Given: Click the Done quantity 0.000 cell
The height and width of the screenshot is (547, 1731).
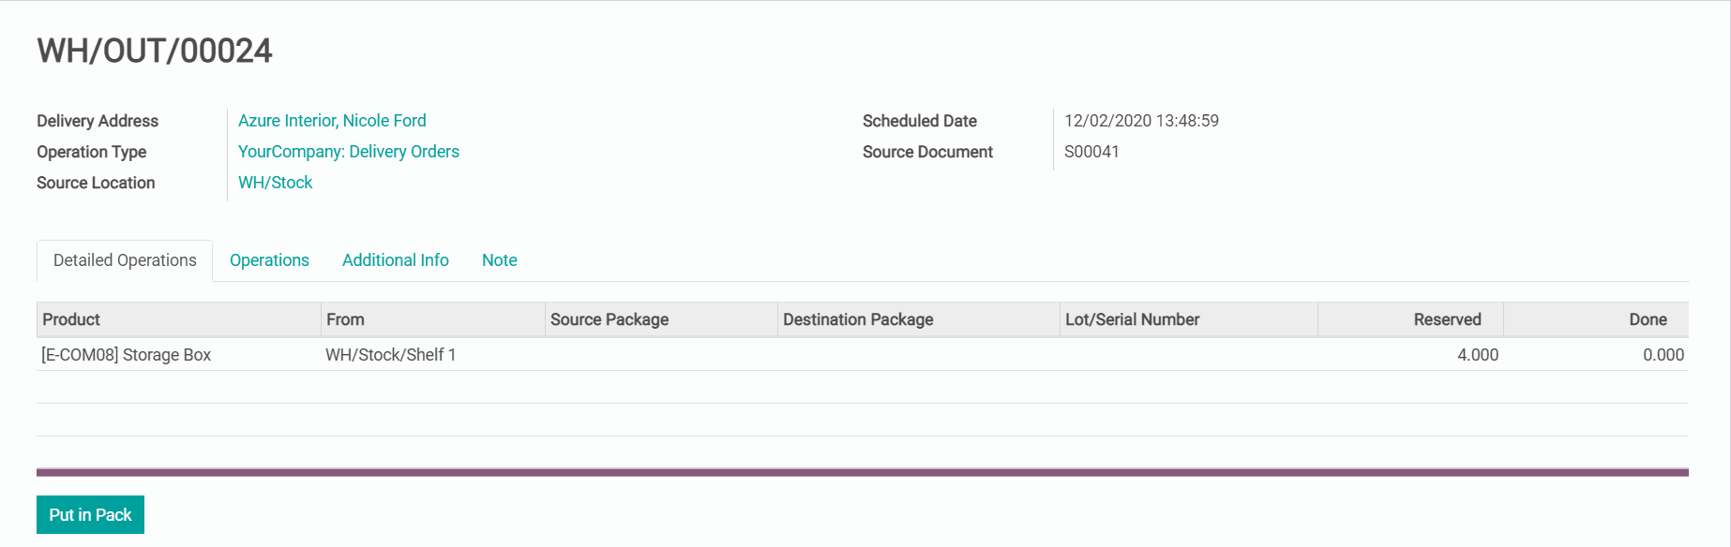Looking at the screenshot, I should click(x=1663, y=355).
